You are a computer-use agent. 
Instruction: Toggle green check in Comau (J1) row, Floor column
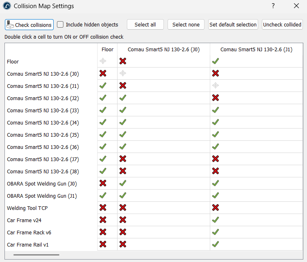[x=103, y=85]
